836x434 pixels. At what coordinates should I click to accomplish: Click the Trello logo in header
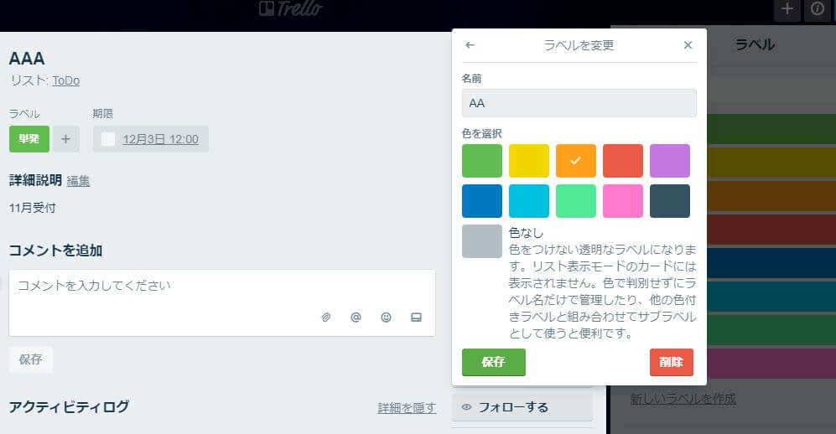pyautogui.click(x=290, y=9)
